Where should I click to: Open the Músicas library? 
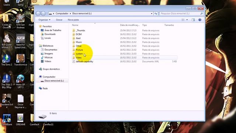pos(47,58)
